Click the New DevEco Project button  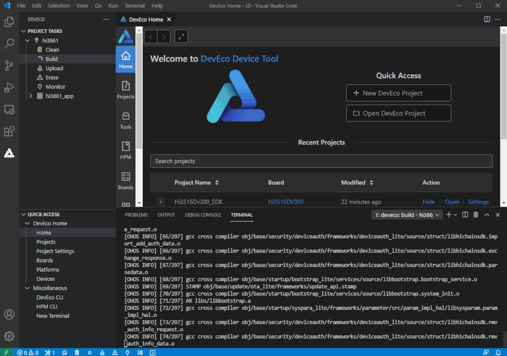click(x=399, y=93)
